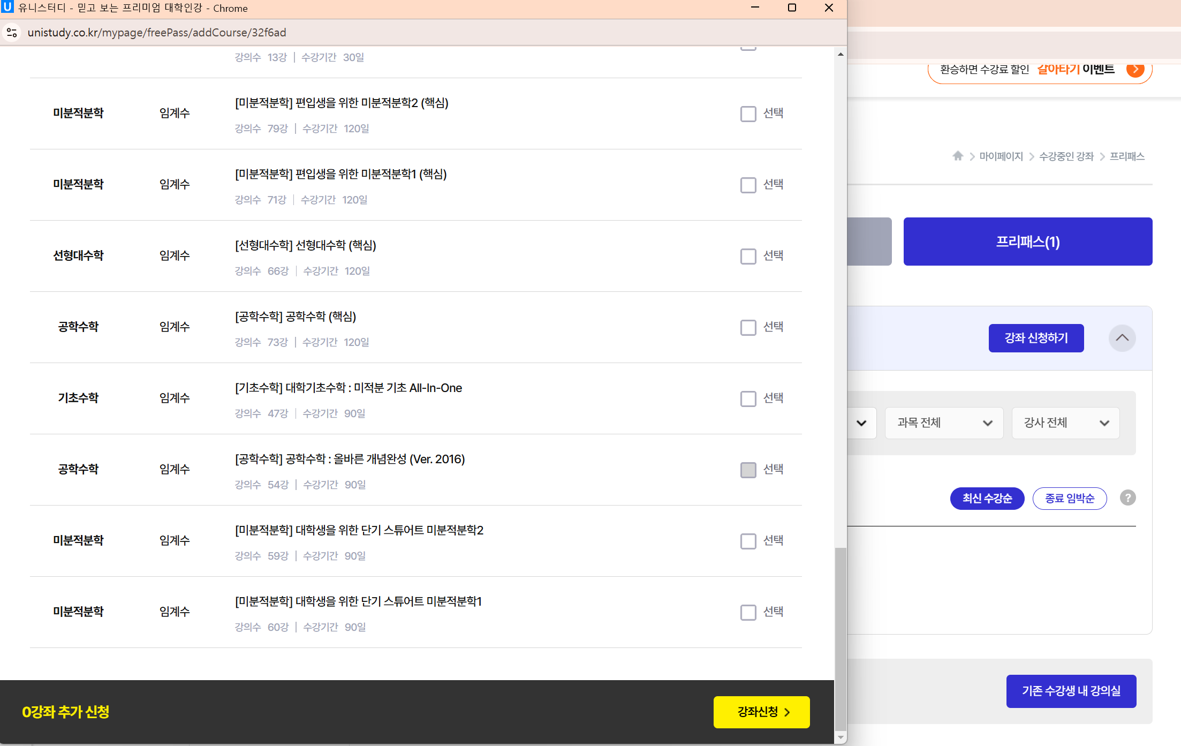This screenshot has height=746, width=1181.
Task: Switch to the 프리패스(1) tab
Action: click(x=1027, y=242)
